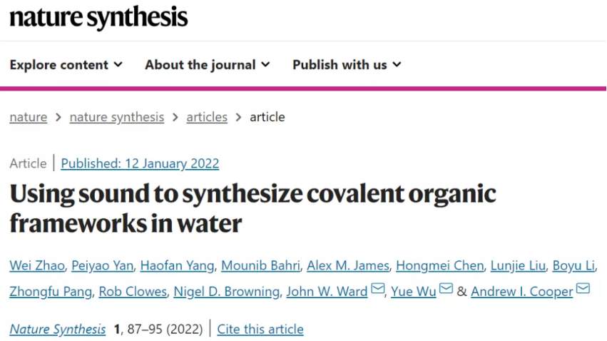The image size is (607, 341).
Task: Open author Wei Zhao's profile
Action: point(37,265)
